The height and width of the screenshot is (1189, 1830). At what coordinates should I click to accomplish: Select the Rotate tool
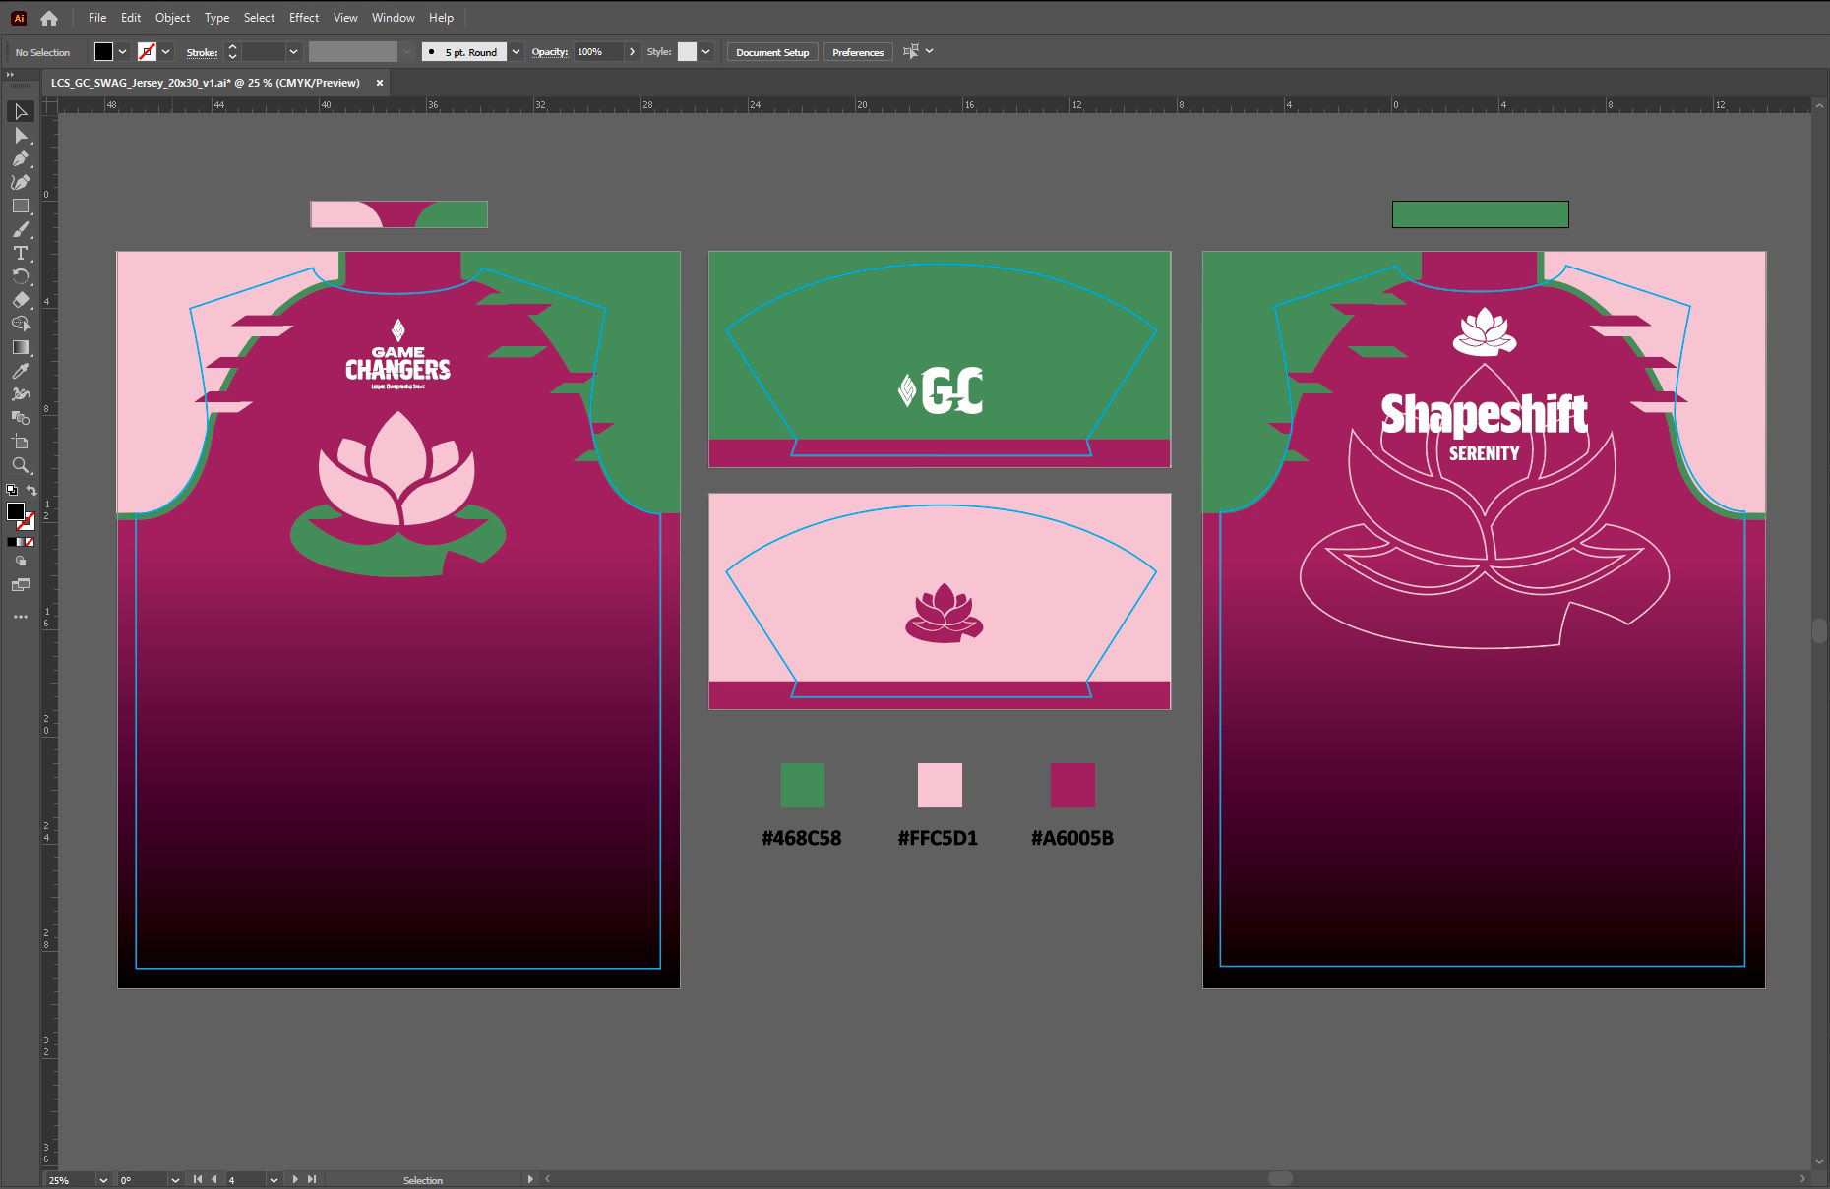click(21, 276)
